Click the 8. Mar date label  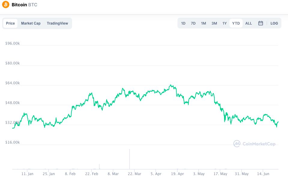tap(113, 174)
